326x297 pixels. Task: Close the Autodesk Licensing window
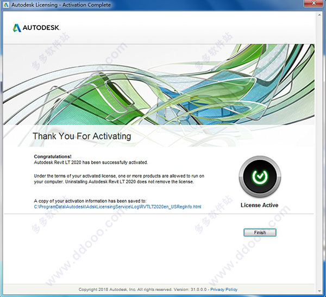click(314, 3)
